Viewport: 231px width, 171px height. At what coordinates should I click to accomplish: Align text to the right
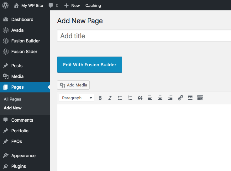pos(170,98)
